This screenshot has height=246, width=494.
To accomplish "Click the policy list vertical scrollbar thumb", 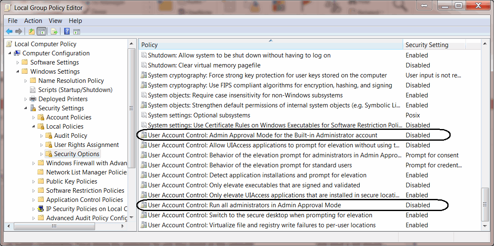I will [x=484, y=204].
